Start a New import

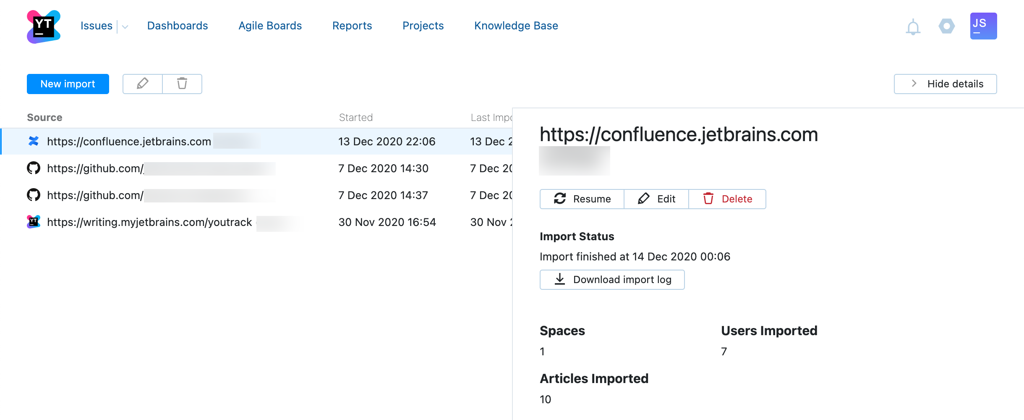click(x=68, y=84)
